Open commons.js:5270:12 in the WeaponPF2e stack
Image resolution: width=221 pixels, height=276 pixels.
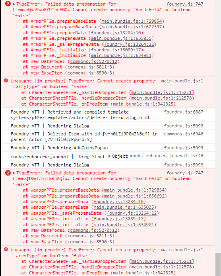(94, 230)
